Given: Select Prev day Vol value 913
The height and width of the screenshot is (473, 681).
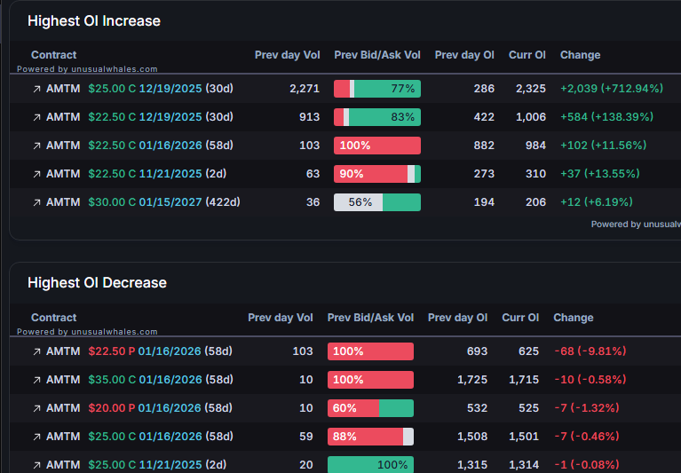Looking at the screenshot, I should (309, 117).
